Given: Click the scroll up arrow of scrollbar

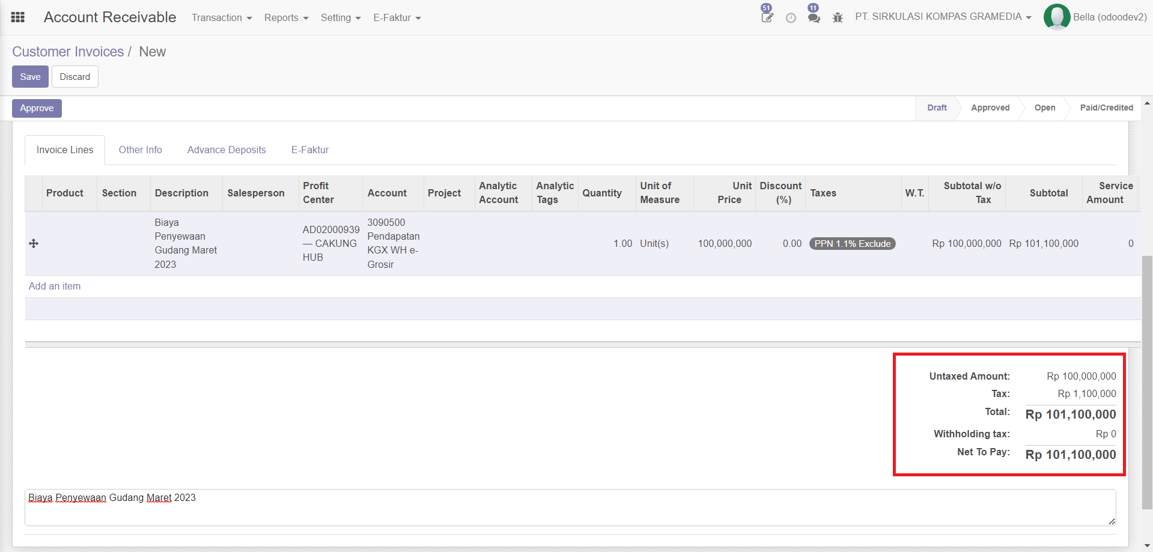Looking at the screenshot, I should click(1147, 103).
